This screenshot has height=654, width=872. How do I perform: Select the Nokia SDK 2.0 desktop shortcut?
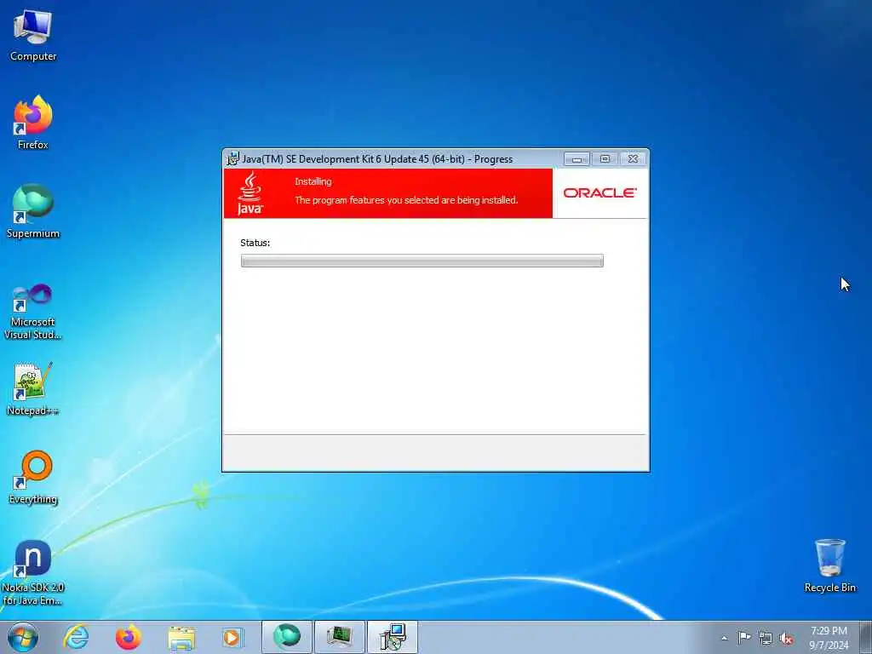[x=33, y=572]
